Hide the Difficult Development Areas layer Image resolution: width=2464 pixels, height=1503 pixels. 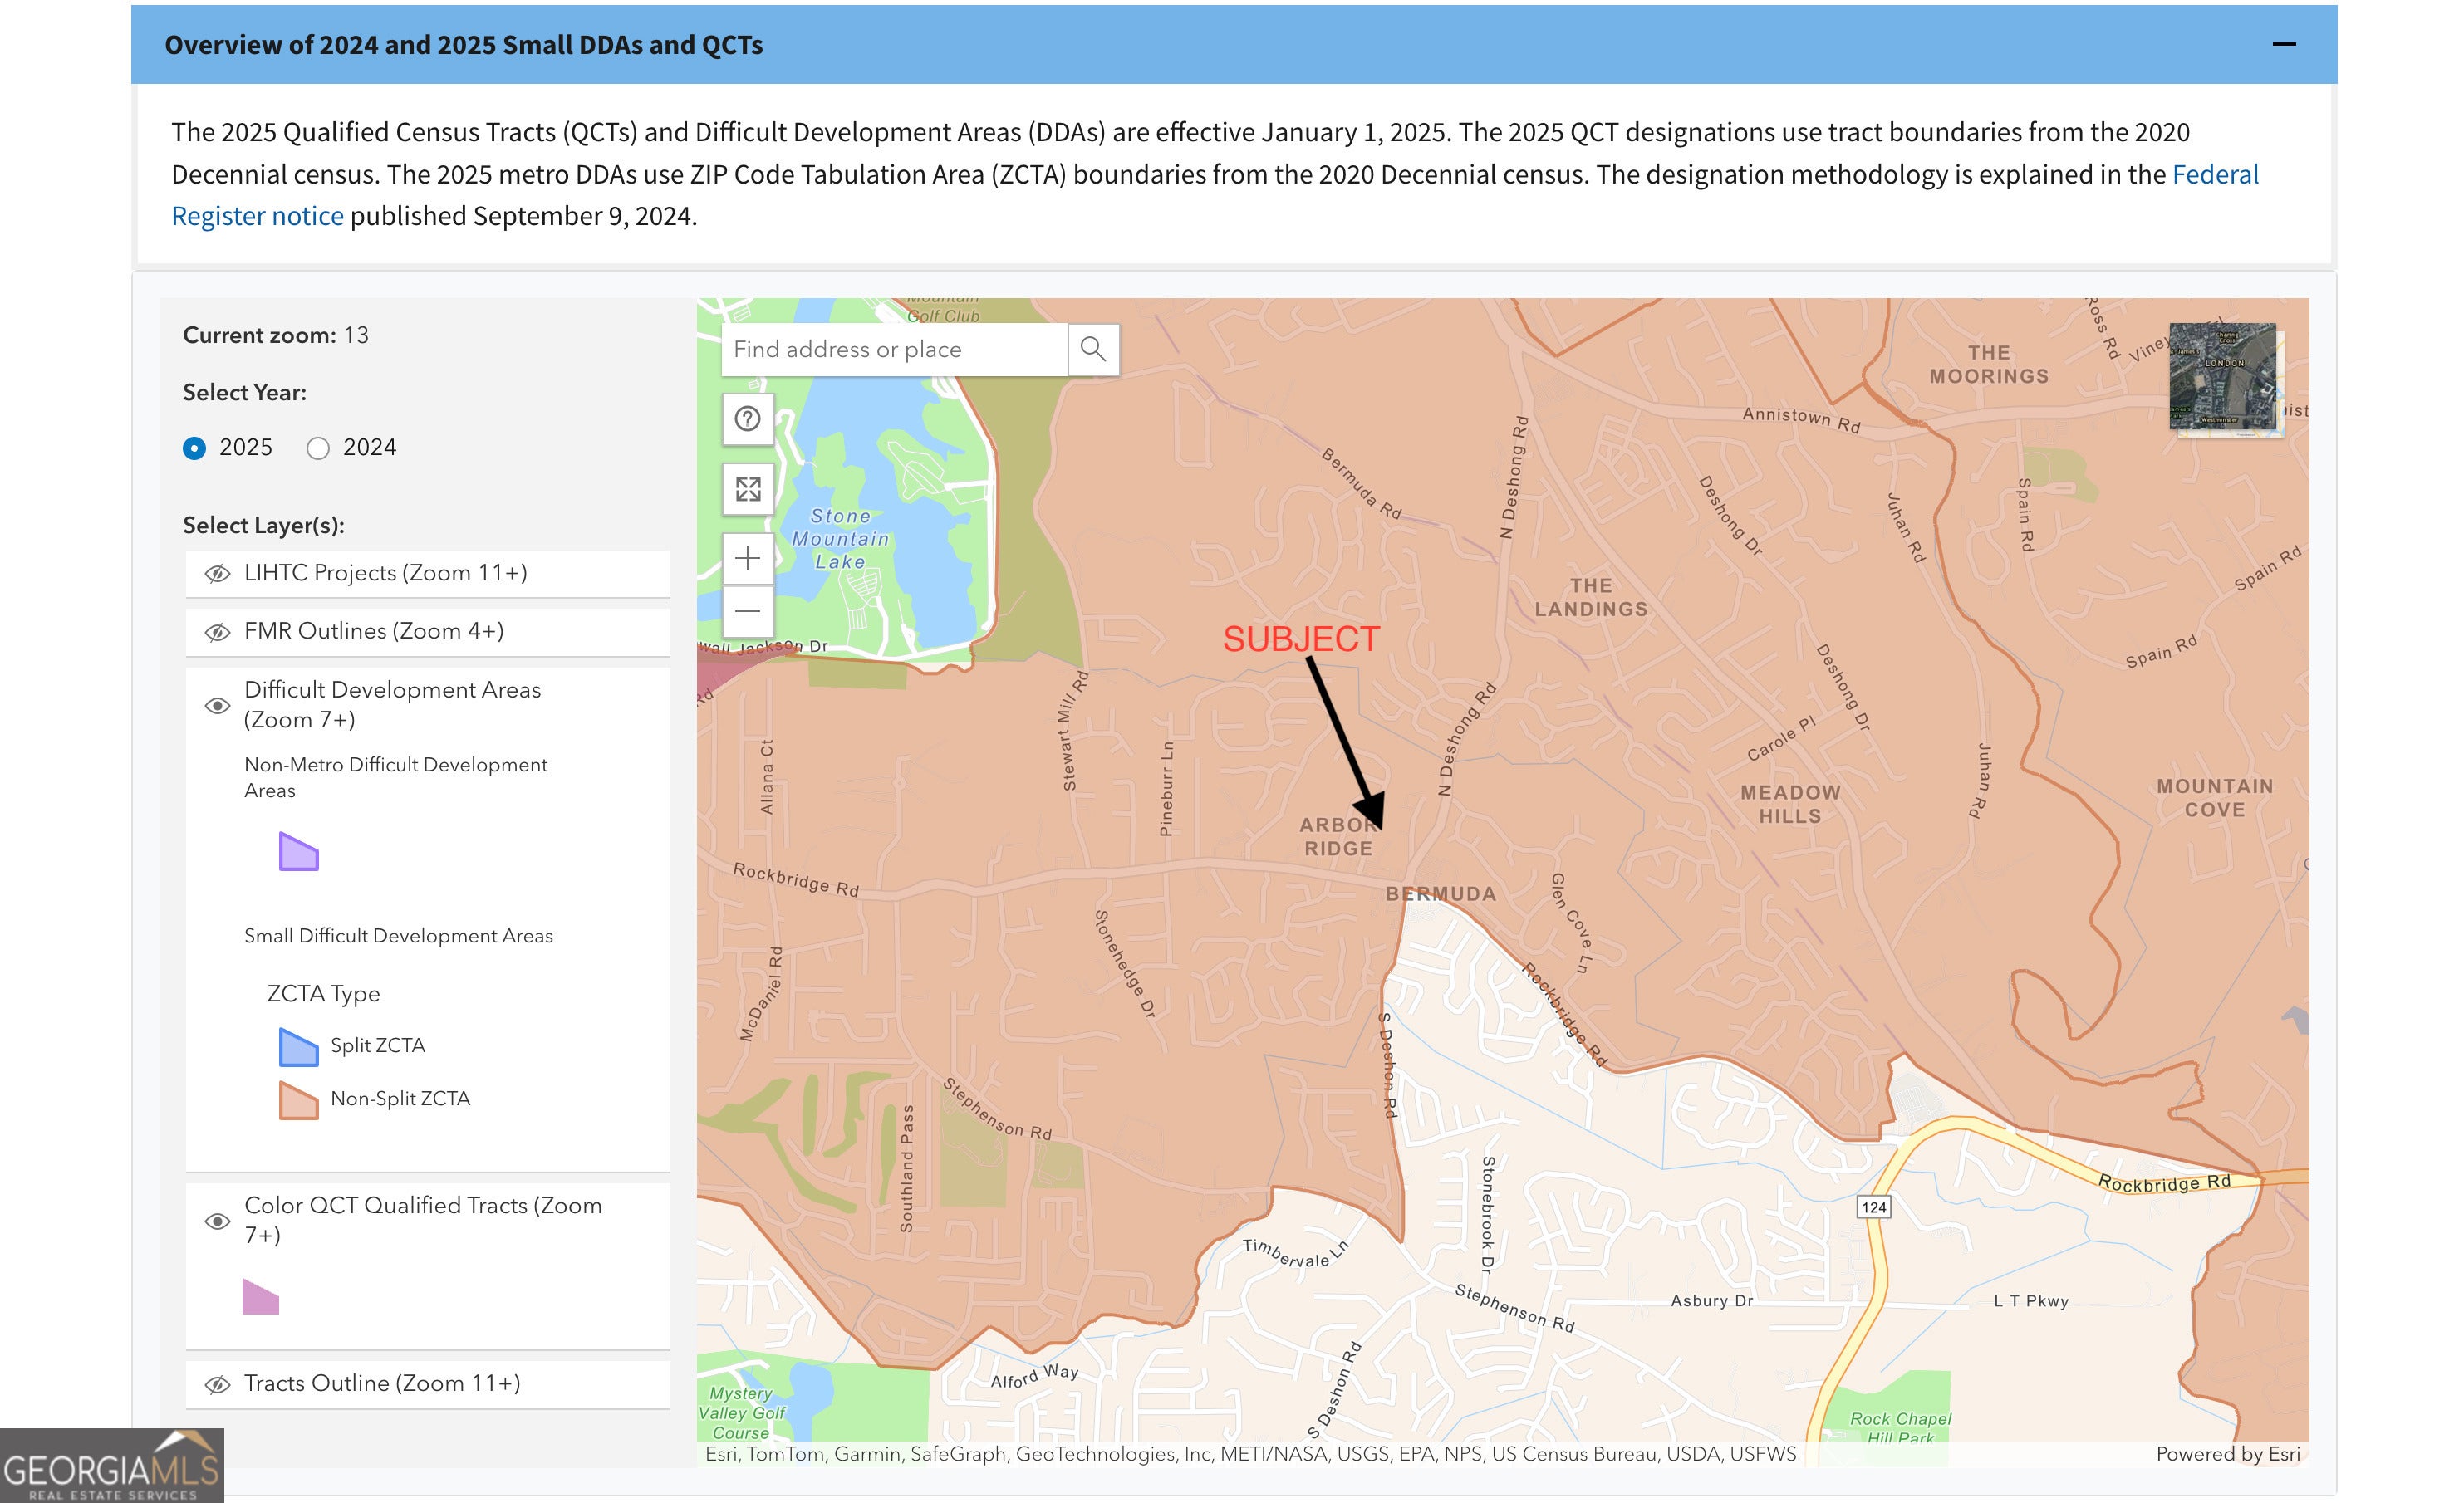217,706
